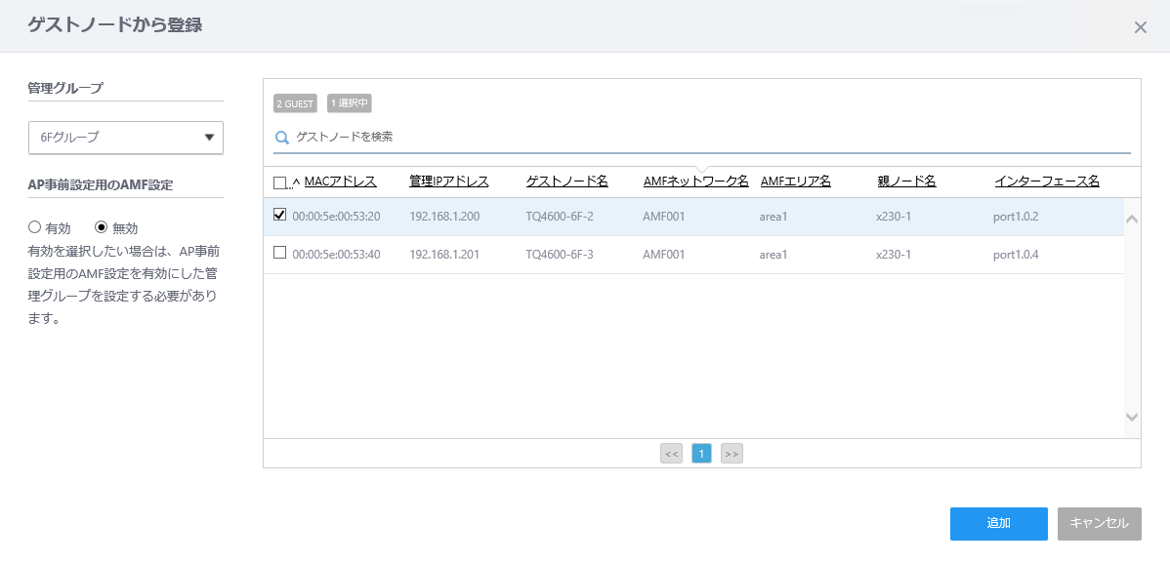Check the TQ4600-6F-3 row checkbox
1170x564 pixels.
tap(280, 252)
